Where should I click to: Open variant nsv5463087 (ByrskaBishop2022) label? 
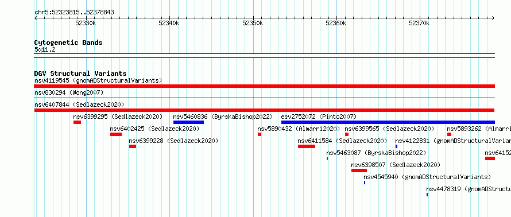click(376, 153)
